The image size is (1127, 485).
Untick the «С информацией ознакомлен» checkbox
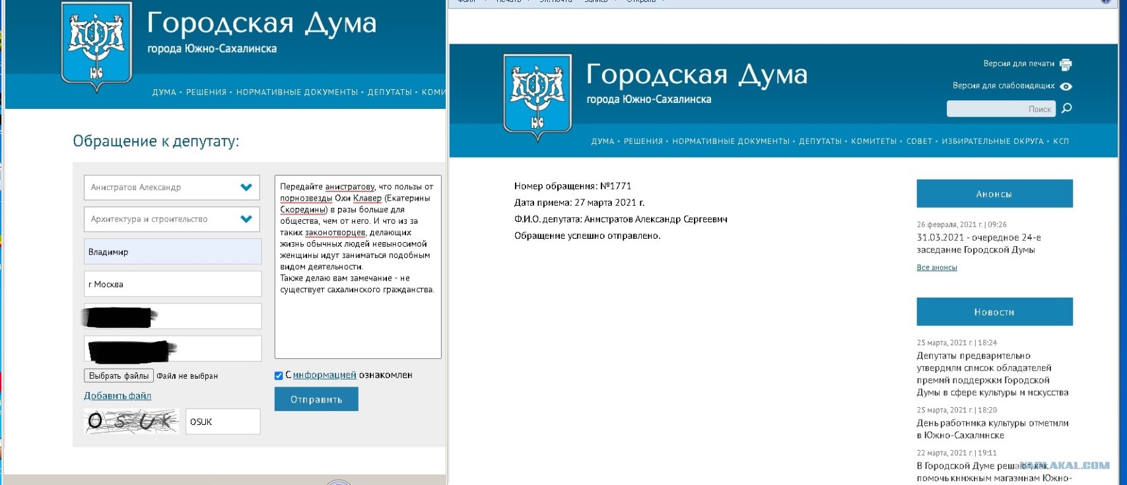tap(279, 375)
